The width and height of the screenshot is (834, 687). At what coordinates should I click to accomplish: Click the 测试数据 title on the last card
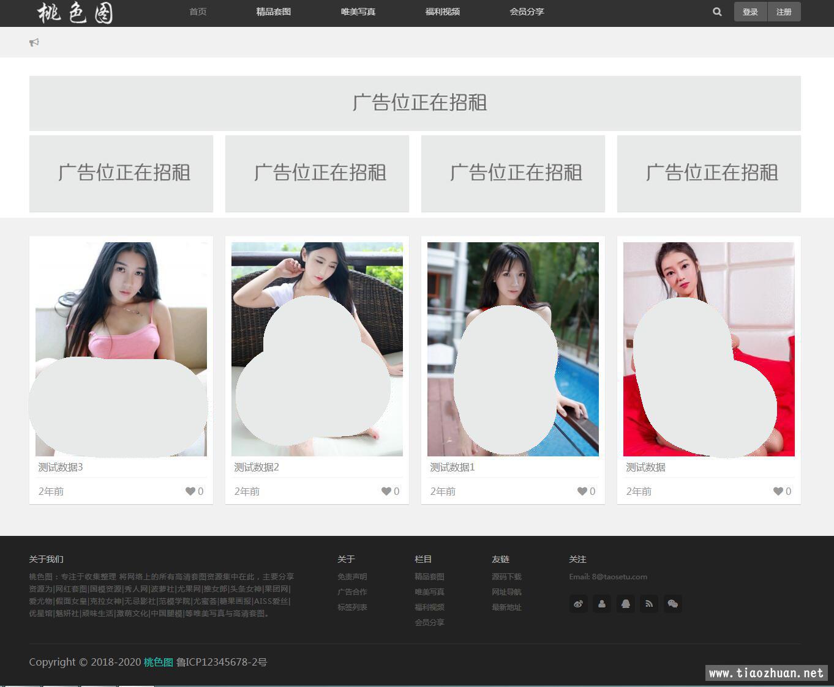point(645,467)
